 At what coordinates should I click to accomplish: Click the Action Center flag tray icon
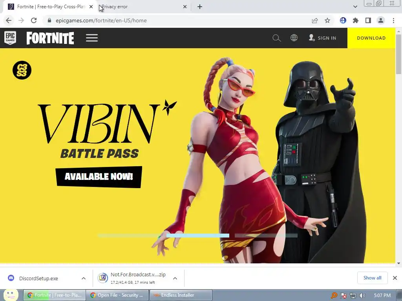(x=344, y=296)
